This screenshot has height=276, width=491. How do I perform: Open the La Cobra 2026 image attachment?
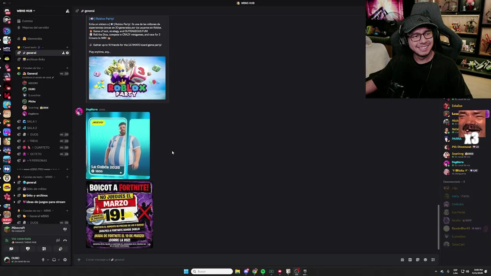(118, 146)
